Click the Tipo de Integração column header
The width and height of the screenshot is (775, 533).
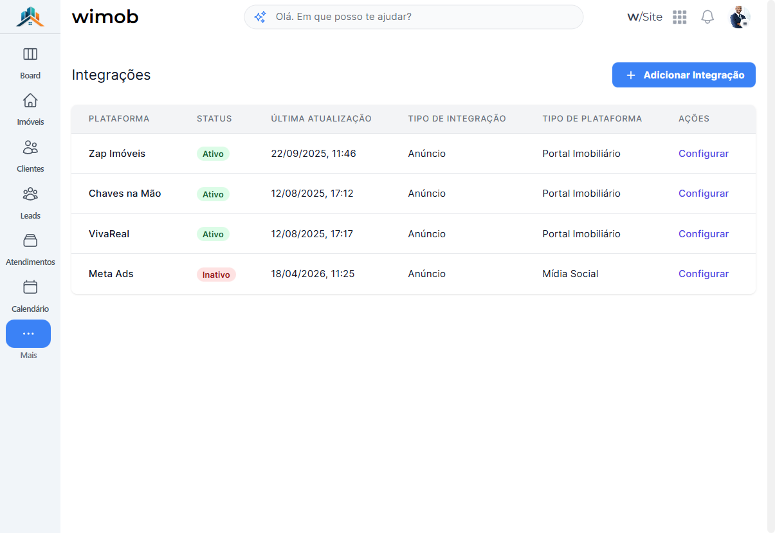[x=457, y=119]
